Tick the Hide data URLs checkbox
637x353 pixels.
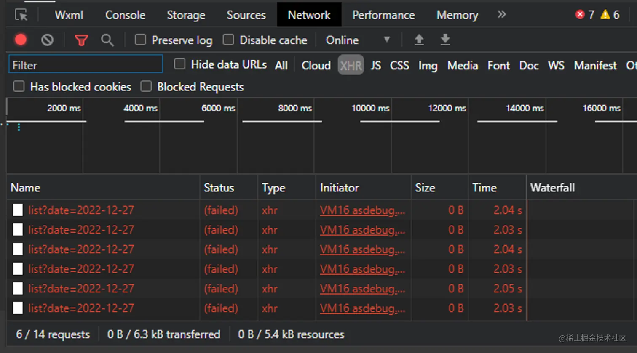[180, 64]
